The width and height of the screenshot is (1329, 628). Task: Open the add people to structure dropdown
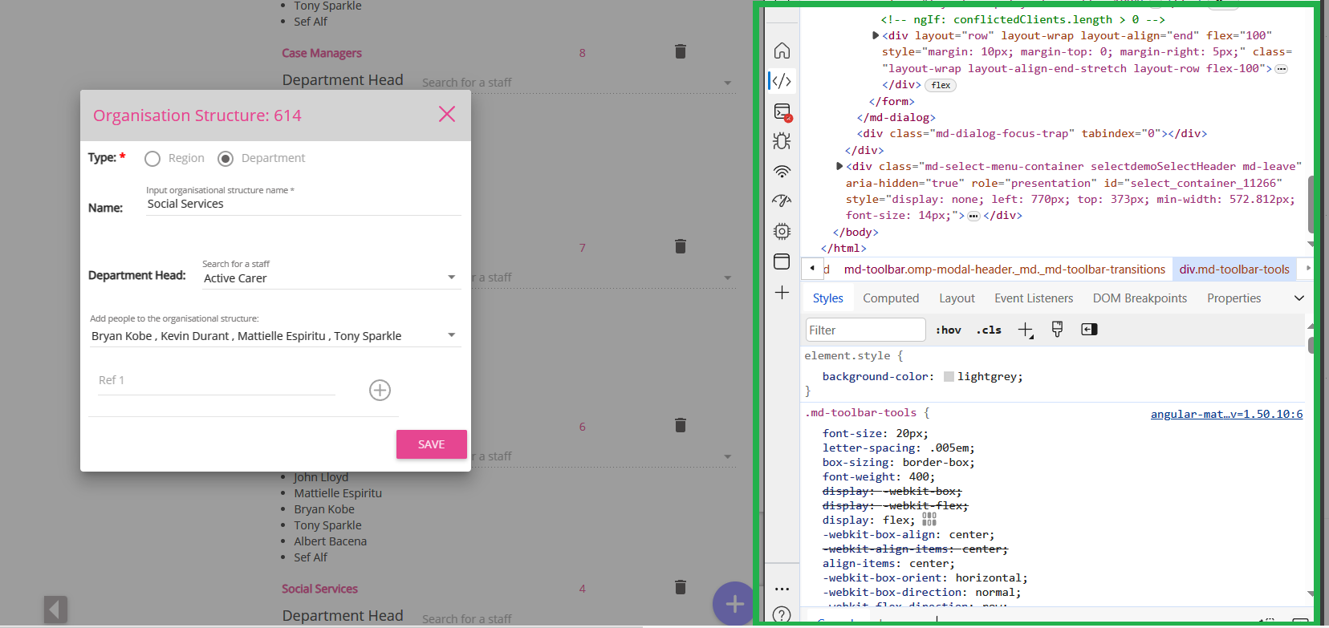tap(274, 336)
